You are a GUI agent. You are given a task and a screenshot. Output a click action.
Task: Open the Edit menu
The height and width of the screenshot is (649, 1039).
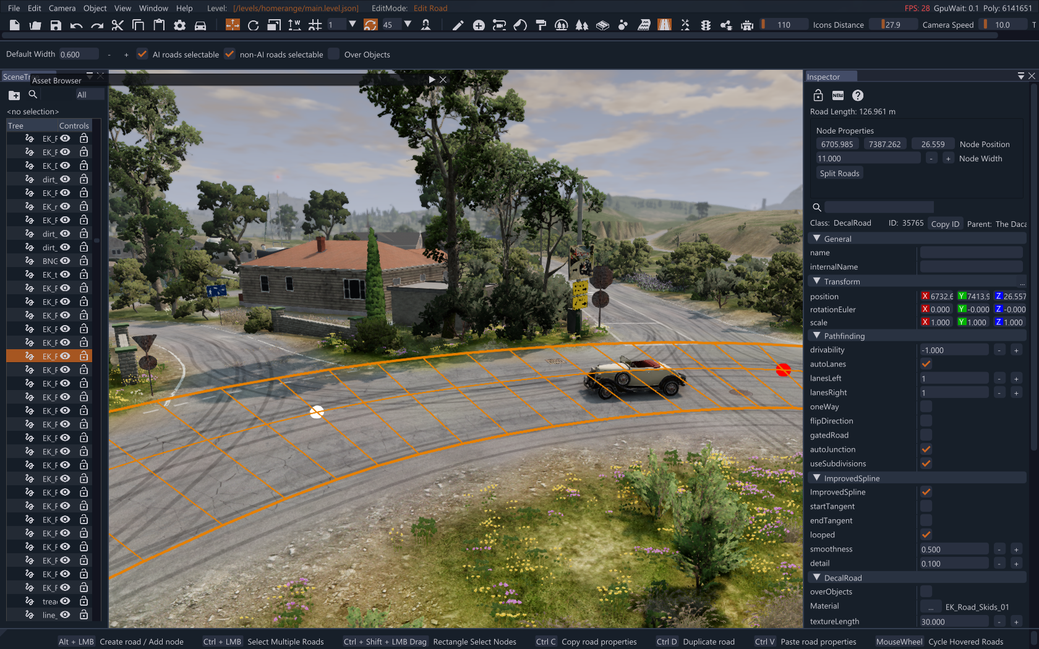(x=35, y=8)
